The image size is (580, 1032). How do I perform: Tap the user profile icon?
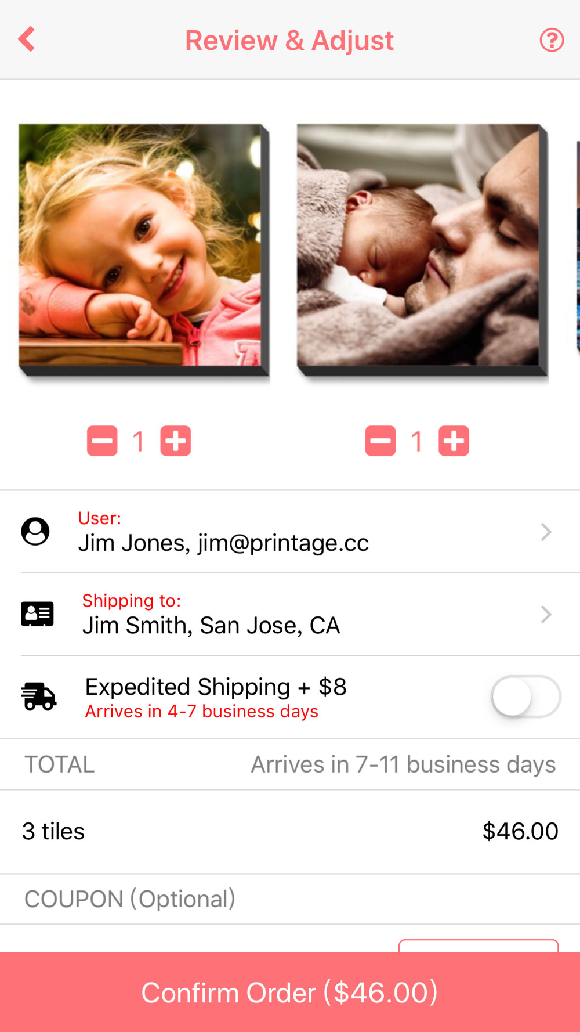35,532
